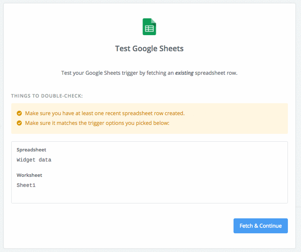Click 'Make sure it matches the trigger options' text

tap(97, 123)
